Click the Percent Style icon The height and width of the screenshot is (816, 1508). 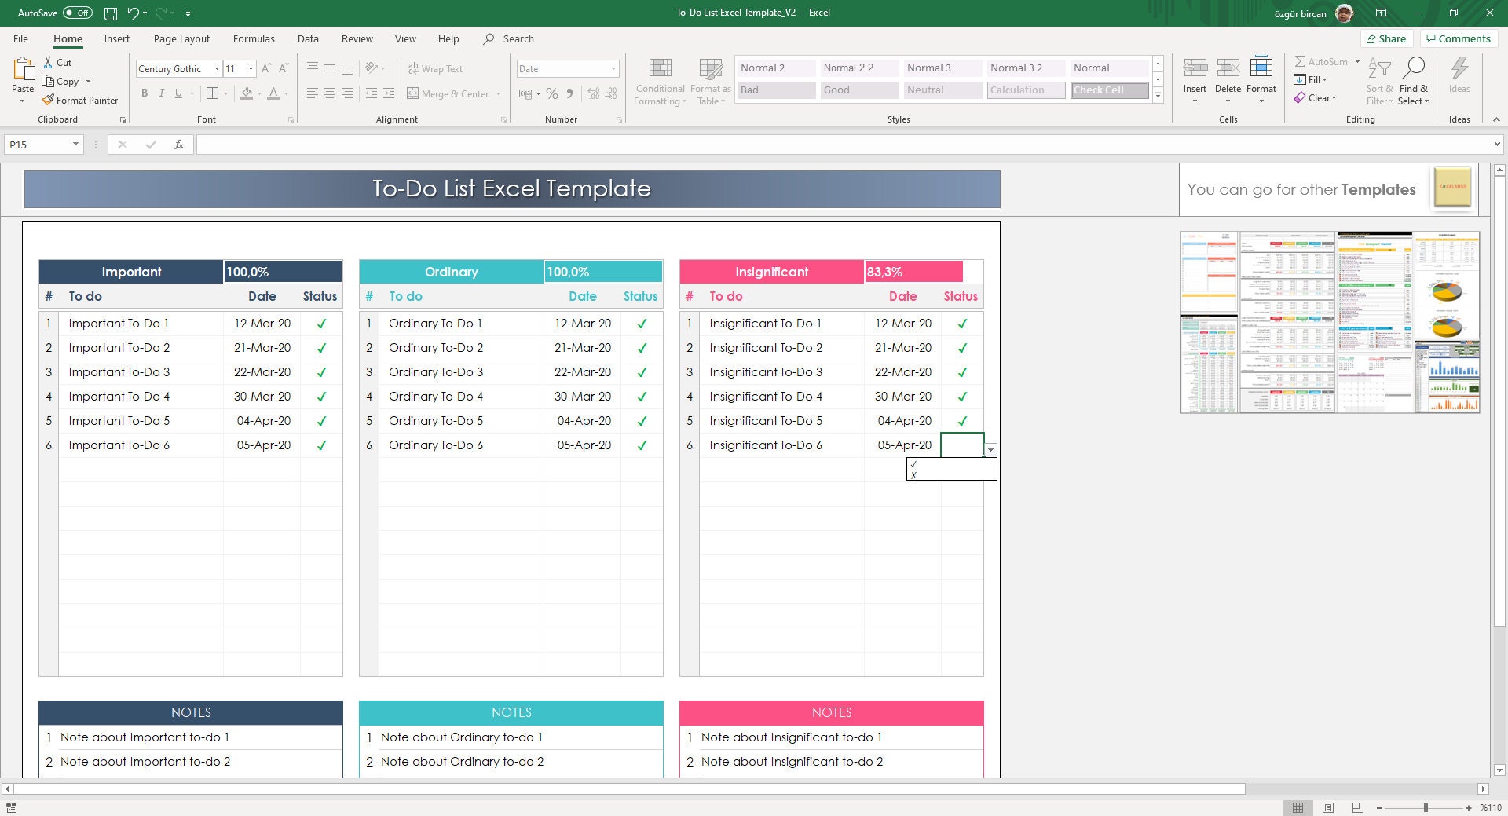point(551,93)
